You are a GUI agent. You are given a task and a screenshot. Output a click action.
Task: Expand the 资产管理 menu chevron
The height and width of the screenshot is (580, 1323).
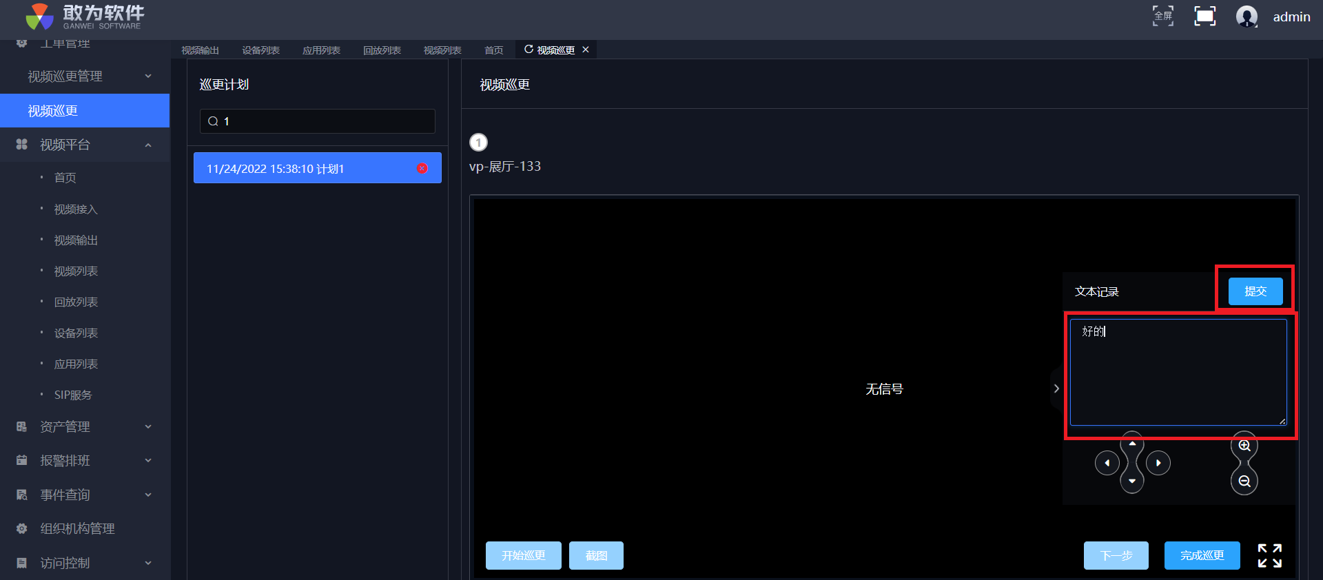(148, 427)
